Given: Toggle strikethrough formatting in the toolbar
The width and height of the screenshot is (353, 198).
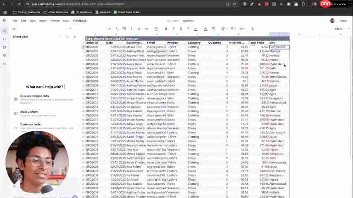Looking at the screenshot, I should click(x=188, y=29).
